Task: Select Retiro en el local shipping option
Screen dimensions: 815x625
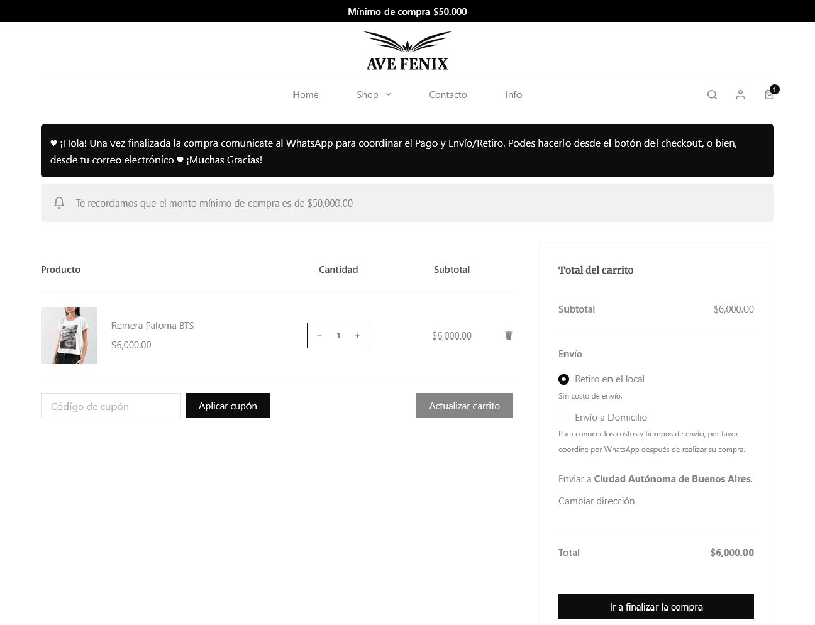Action: (x=564, y=379)
